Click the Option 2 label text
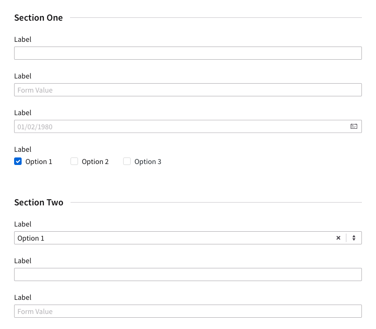 tap(95, 161)
